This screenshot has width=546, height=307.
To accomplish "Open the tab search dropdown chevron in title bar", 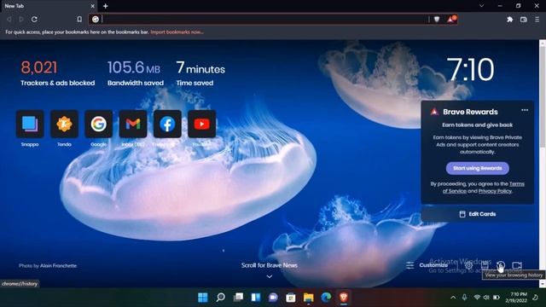I will (x=481, y=6).
